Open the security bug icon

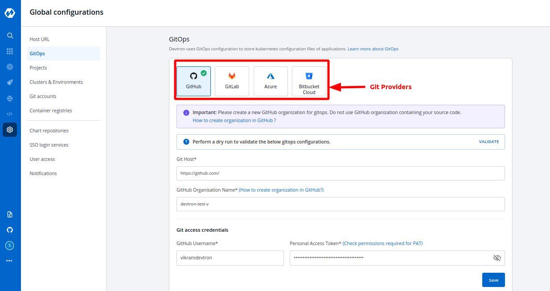point(10,98)
